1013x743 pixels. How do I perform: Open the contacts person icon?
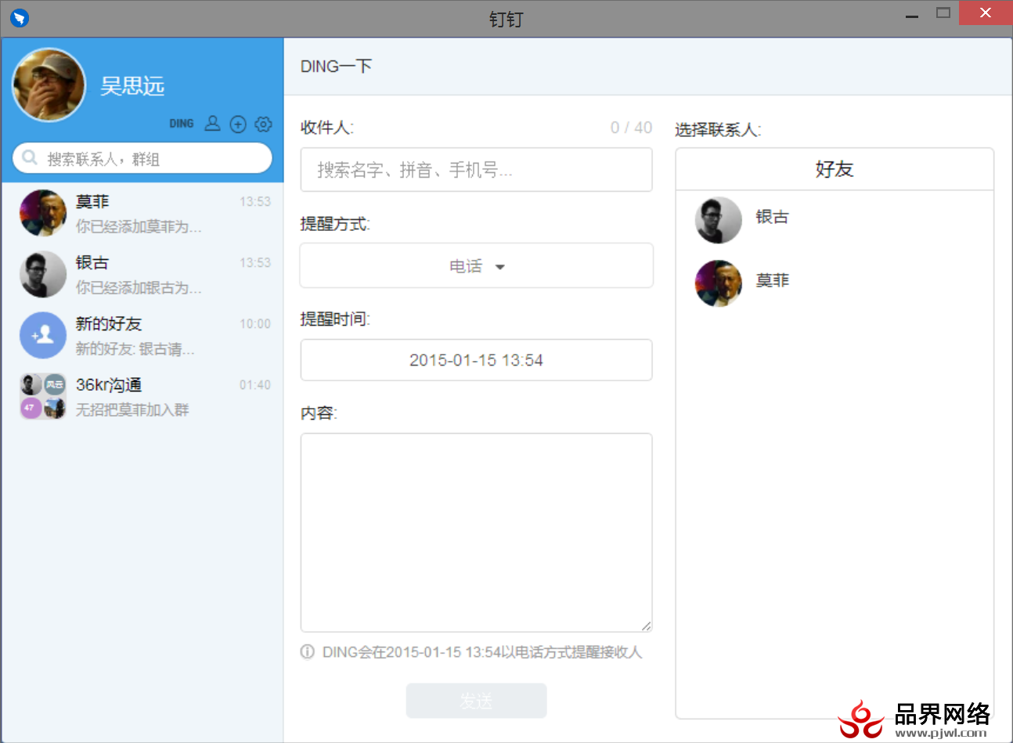point(212,124)
